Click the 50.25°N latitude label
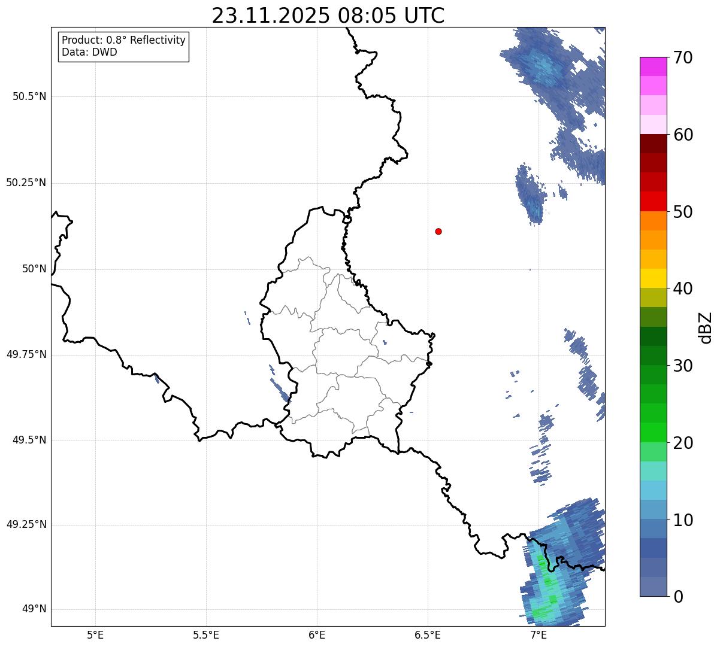The image size is (720, 647). click(x=26, y=183)
